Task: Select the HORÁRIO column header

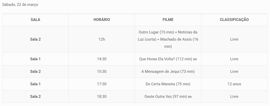Action: pos(102,20)
